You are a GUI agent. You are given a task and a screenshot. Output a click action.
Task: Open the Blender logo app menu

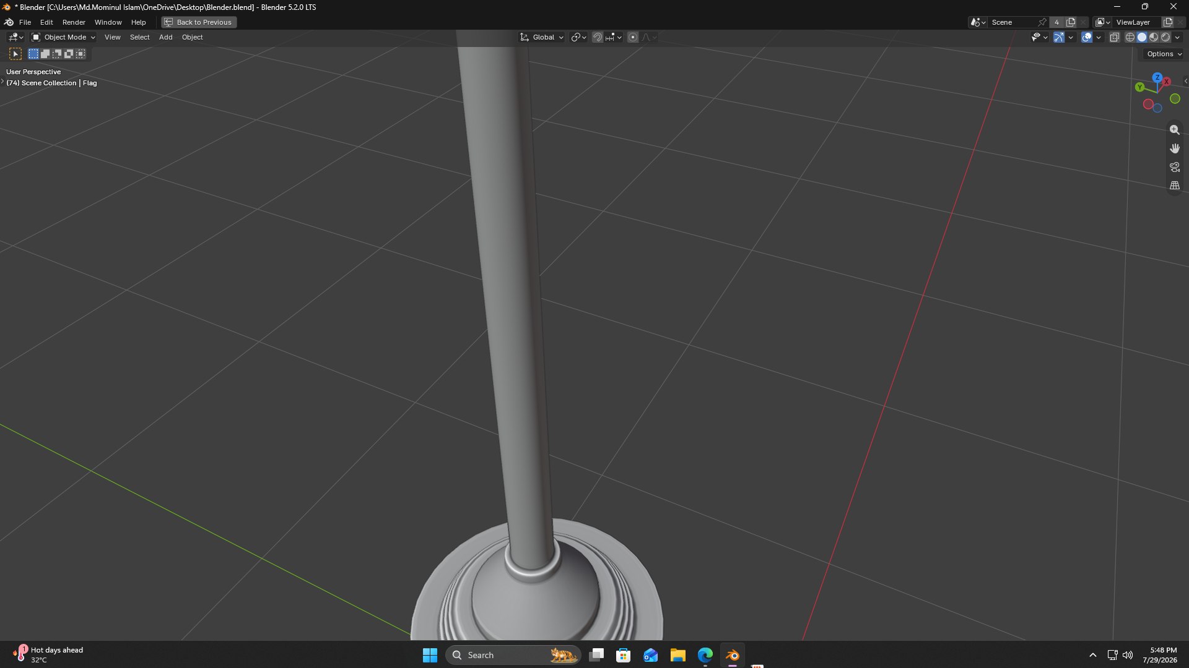point(9,22)
